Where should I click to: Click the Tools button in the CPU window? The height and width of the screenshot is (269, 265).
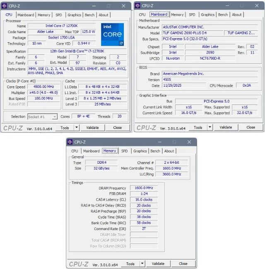(x=65, y=128)
